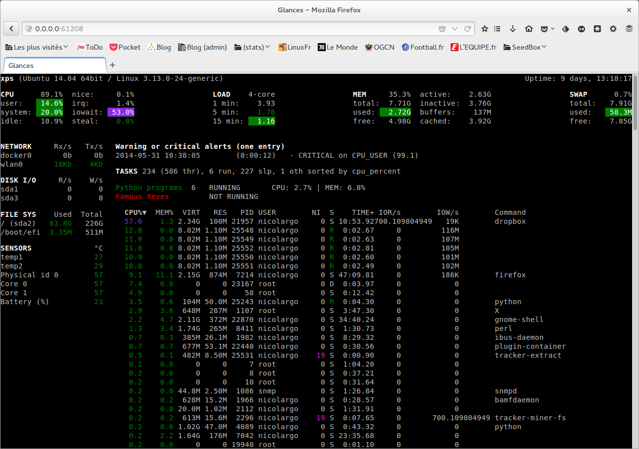The image size is (639, 449).
Task: Click the TASKS summary line
Action: click(258, 171)
